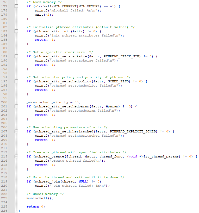Collapse the setstacksize if block fold marker

16,56
